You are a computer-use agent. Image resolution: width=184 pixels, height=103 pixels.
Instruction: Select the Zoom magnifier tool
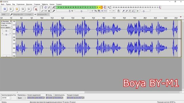tap(42, 11)
